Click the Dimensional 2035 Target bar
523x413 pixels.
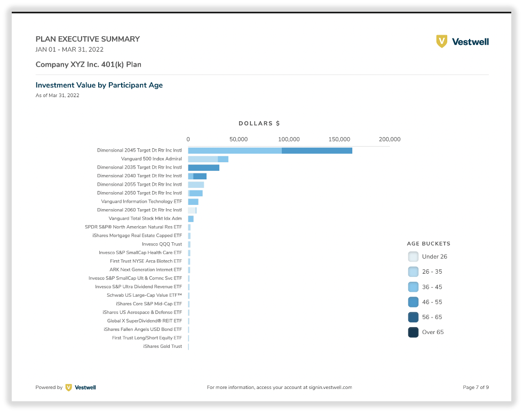click(203, 168)
